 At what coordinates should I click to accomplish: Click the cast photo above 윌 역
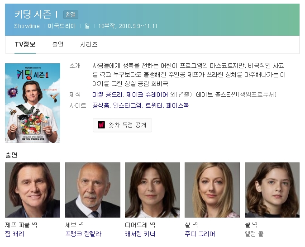(272, 190)
